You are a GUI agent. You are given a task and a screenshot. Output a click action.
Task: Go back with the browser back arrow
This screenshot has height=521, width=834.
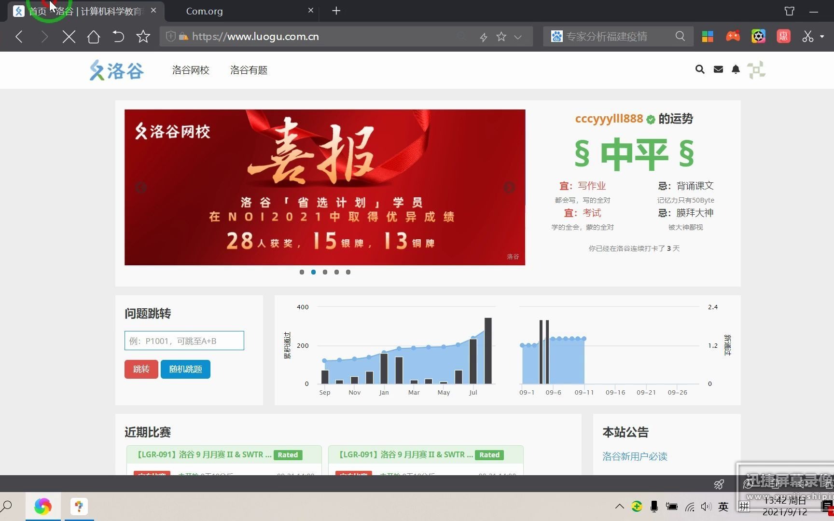(x=19, y=37)
